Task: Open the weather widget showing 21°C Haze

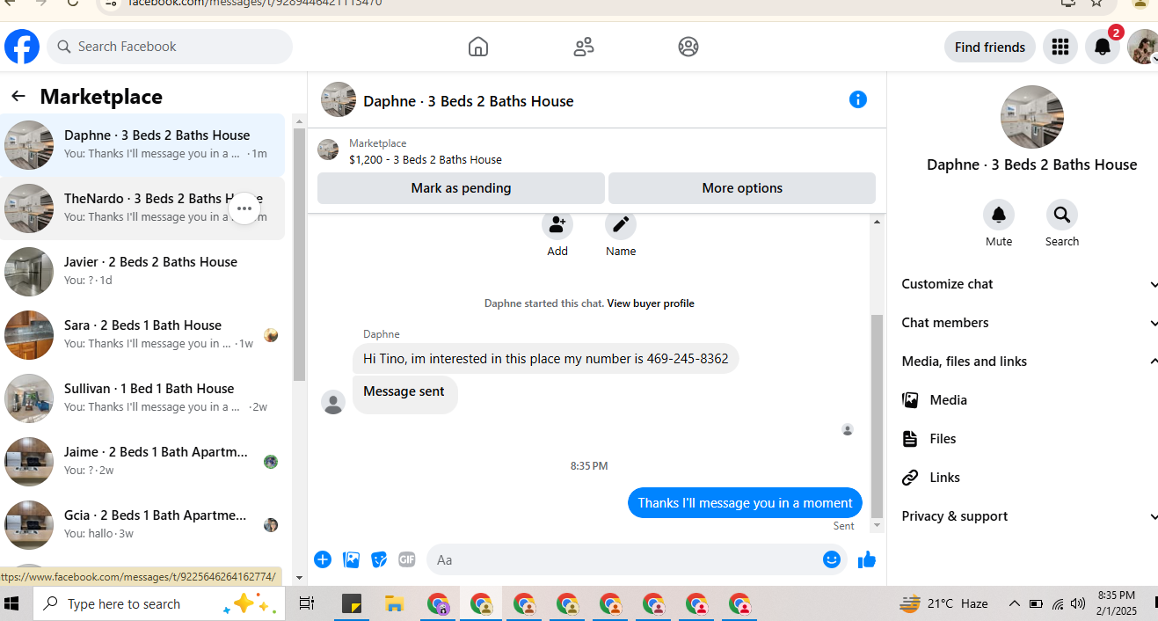Action: [943, 603]
